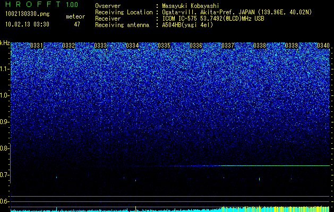This screenshot has width=334, height=212.
Task: Select receiver text ICOM IC-575 53.7492 MHz USB
Action: [213, 19]
